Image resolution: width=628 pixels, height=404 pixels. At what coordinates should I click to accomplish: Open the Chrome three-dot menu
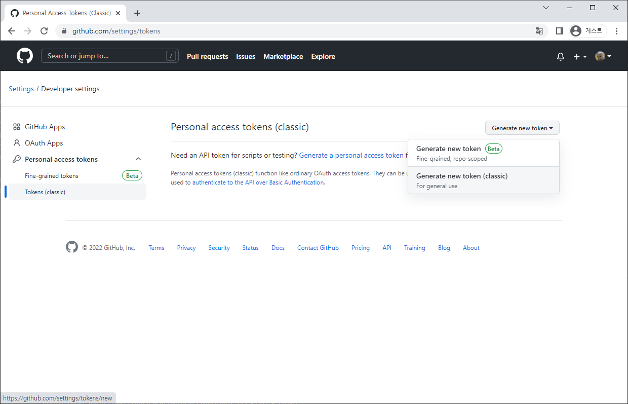point(616,31)
